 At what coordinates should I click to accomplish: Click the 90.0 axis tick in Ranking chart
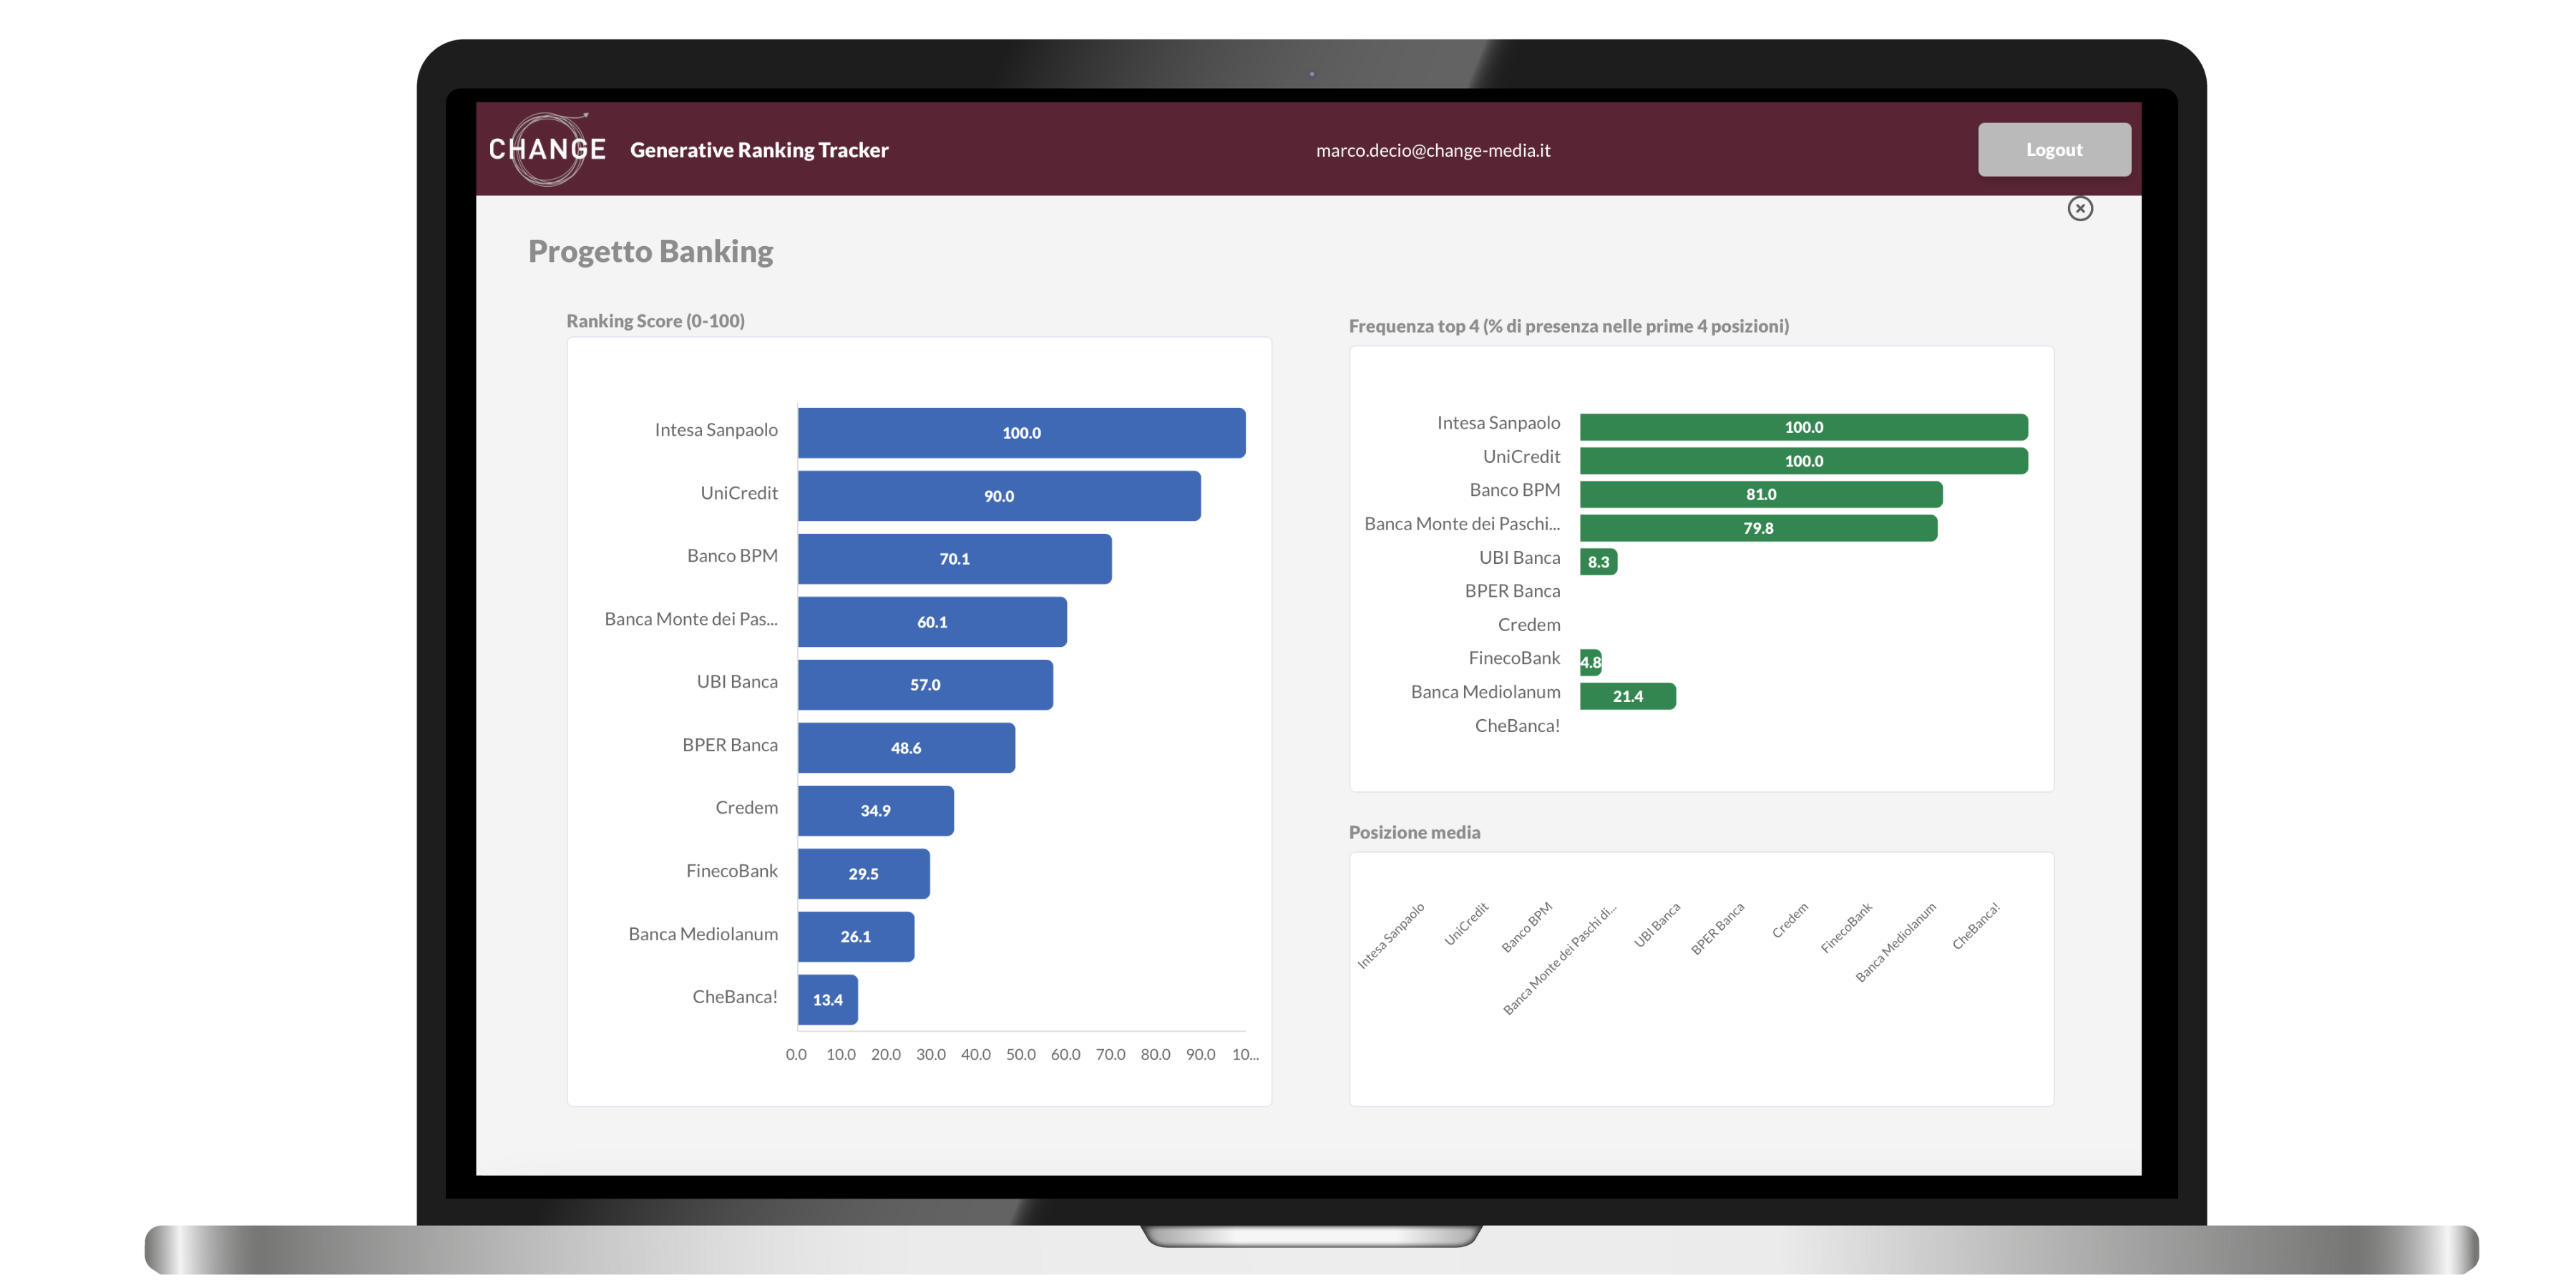coord(1200,1055)
